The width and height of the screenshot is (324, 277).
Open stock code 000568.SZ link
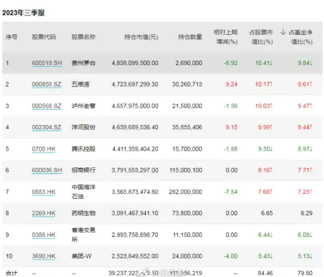[x=46, y=106]
